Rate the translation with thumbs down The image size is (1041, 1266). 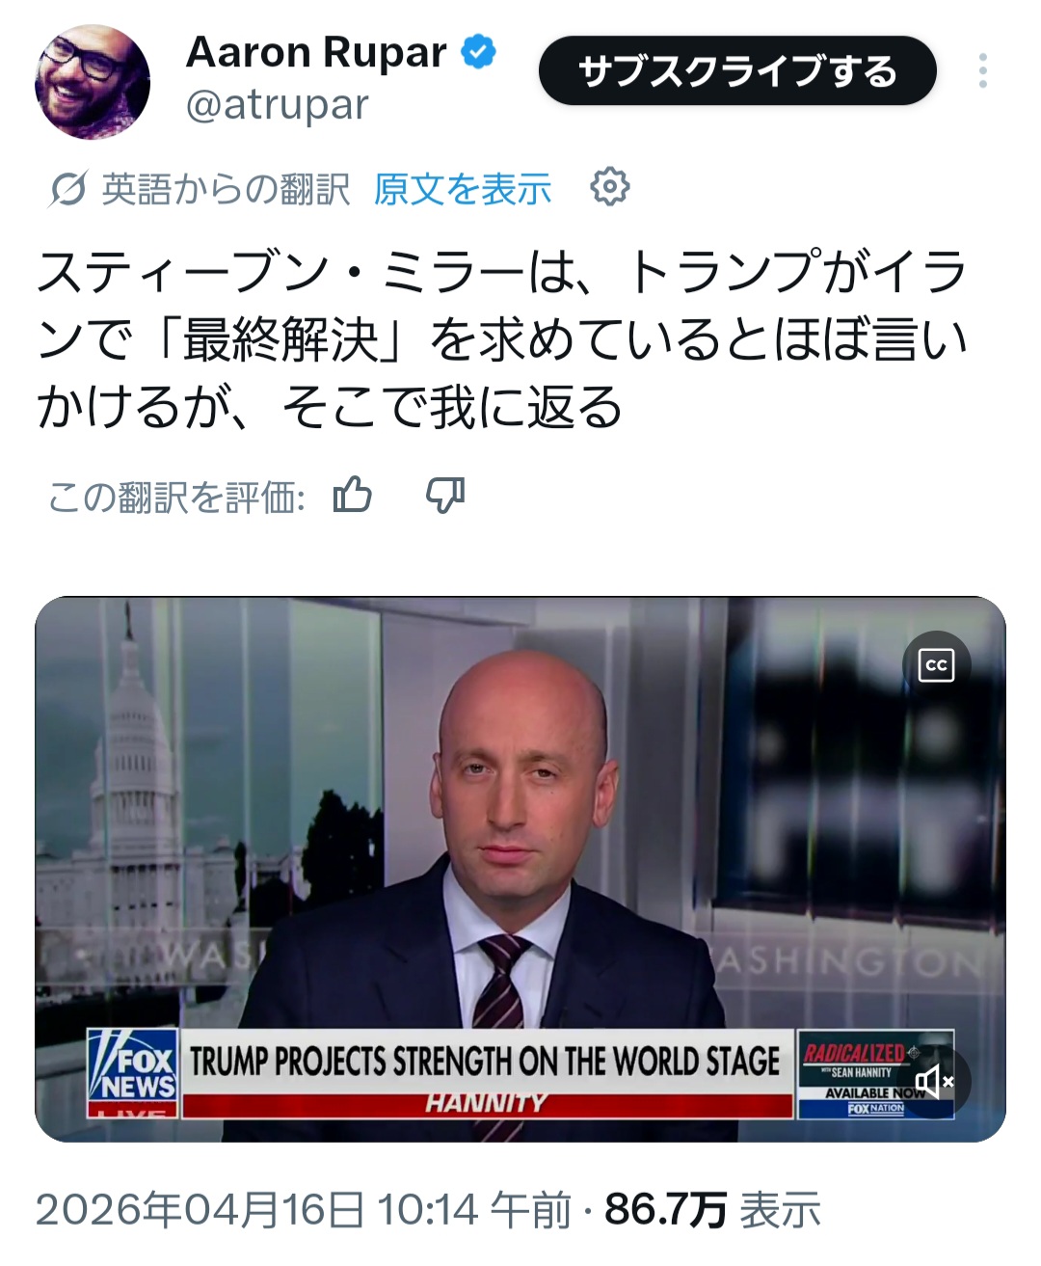pyautogui.click(x=445, y=496)
